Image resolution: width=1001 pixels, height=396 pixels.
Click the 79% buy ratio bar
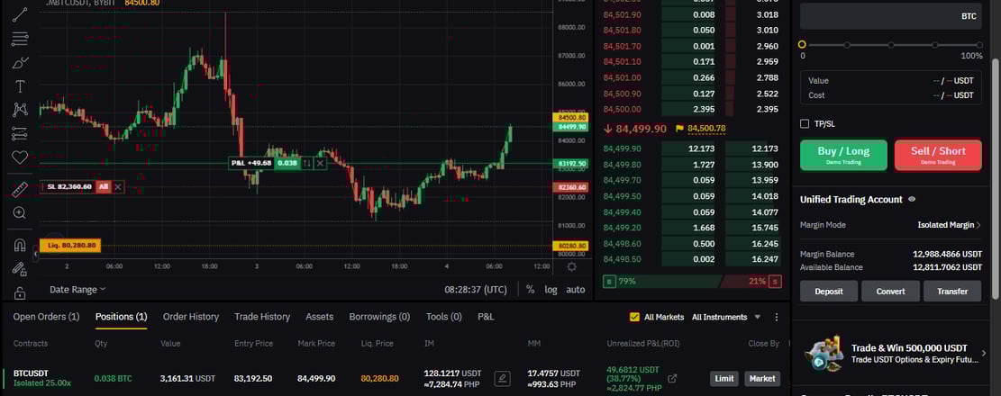pos(662,281)
